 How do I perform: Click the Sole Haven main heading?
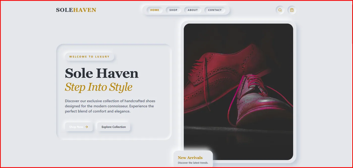102,73
